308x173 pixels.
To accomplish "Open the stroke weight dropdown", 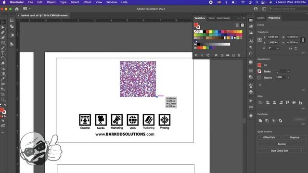I will [x=288, y=71].
